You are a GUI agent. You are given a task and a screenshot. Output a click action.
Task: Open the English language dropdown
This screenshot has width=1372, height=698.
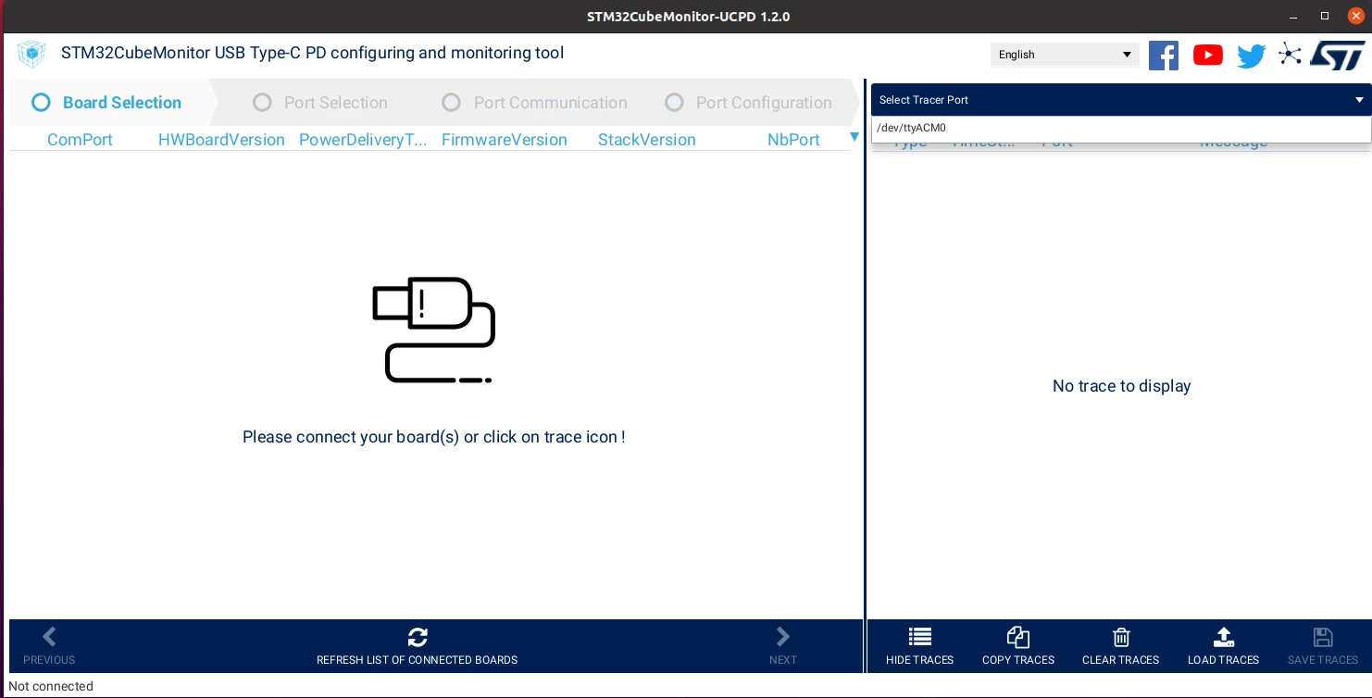tap(1065, 55)
